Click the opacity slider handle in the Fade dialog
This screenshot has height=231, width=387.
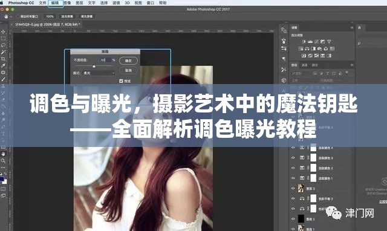pyautogui.click(x=94, y=67)
